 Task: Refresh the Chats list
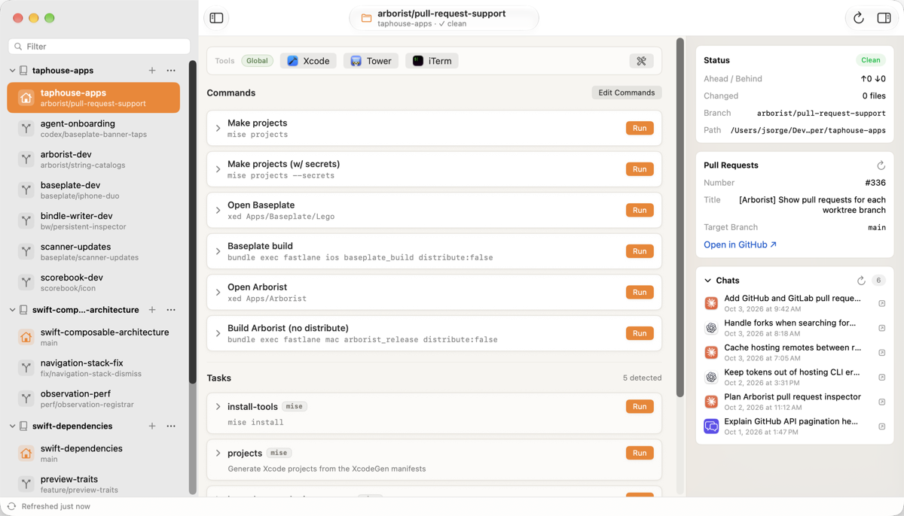click(861, 281)
